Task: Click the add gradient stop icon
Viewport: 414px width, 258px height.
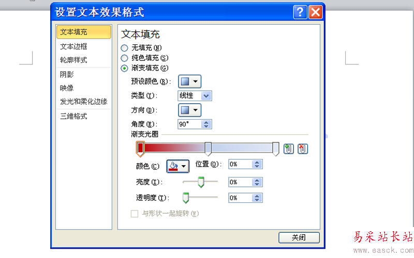Action: pyautogui.click(x=288, y=149)
